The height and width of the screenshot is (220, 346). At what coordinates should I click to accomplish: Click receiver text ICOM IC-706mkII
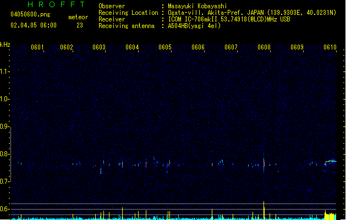(x=193, y=19)
